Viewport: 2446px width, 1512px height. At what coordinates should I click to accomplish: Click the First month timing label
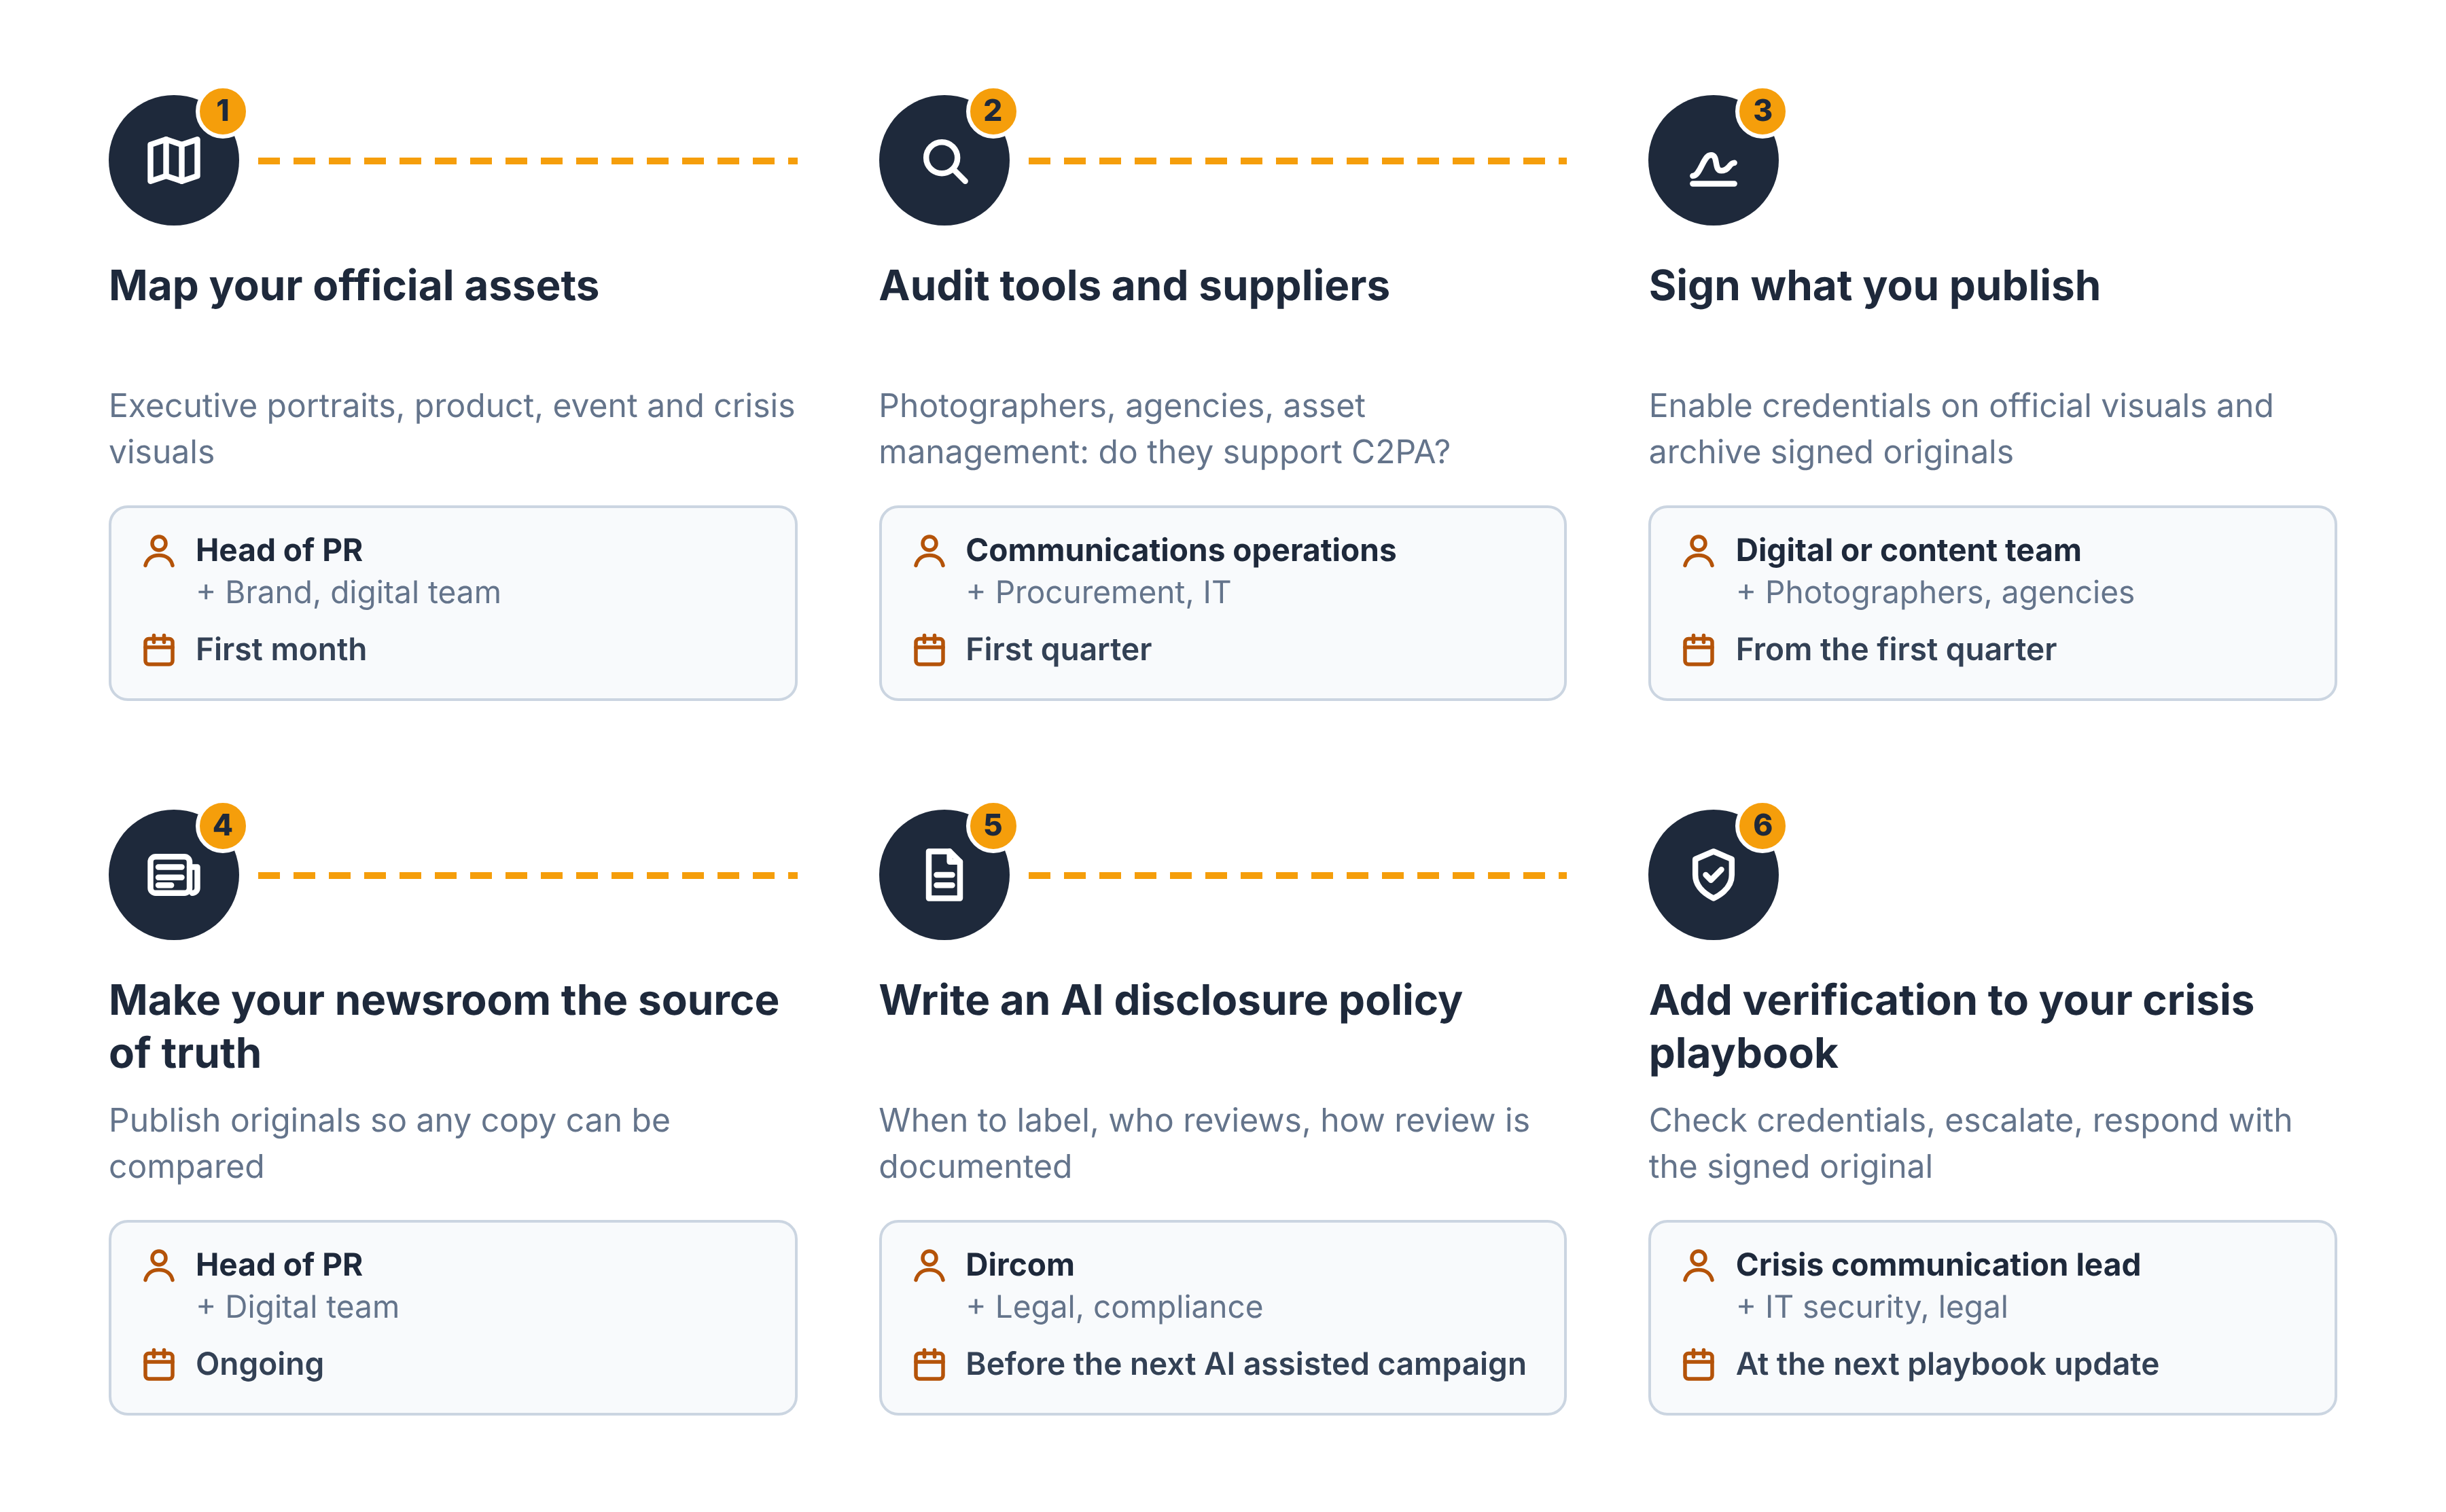coord(281,650)
